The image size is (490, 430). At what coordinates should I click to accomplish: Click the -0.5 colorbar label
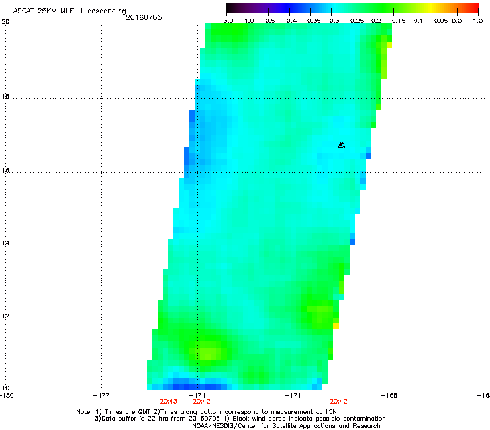pyautogui.click(x=268, y=21)
